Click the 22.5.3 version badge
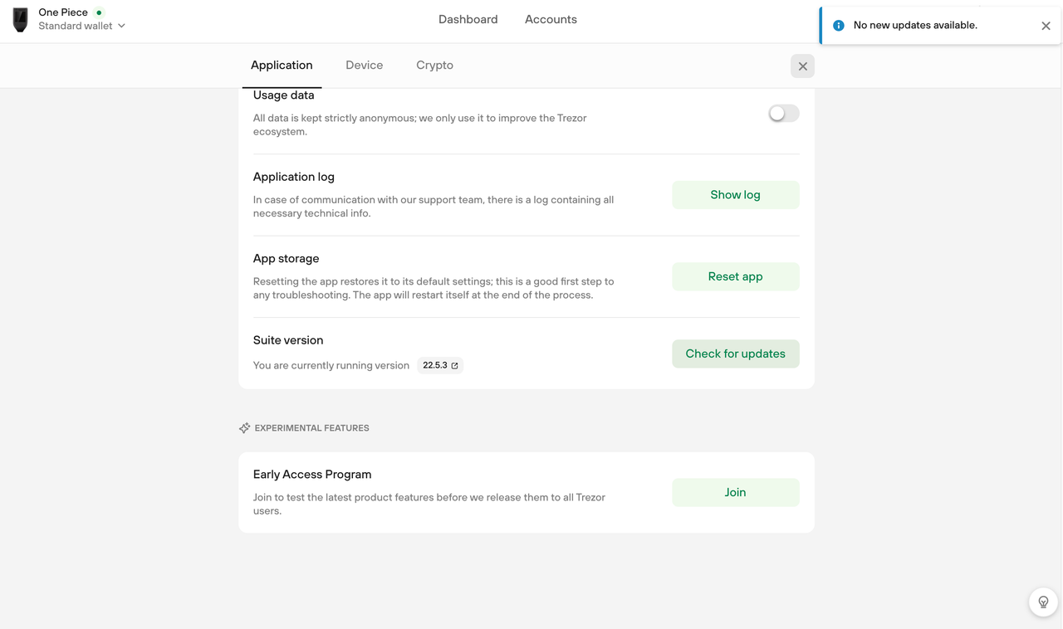 point(440,365)
